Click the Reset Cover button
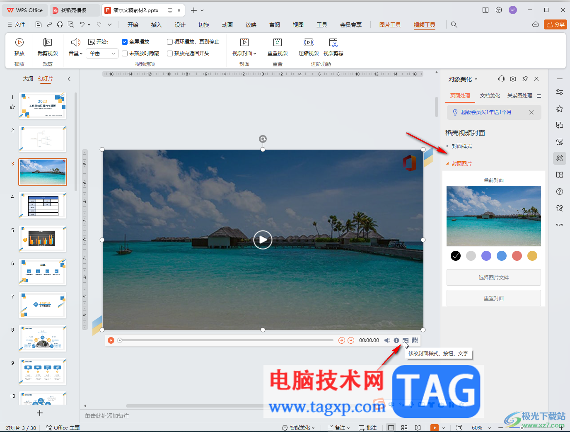 tap(494, 298)
